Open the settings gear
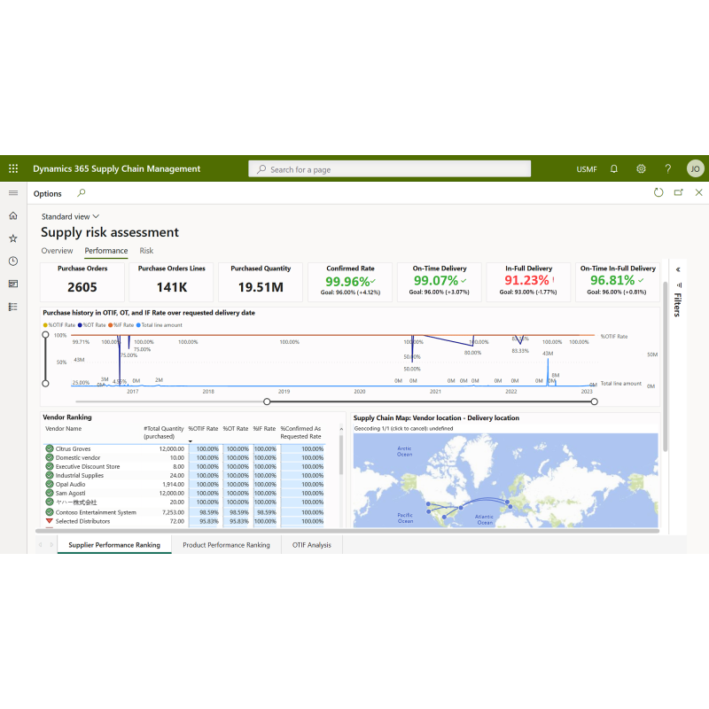The width and height of the screenshot is (709, 709). 641,168
